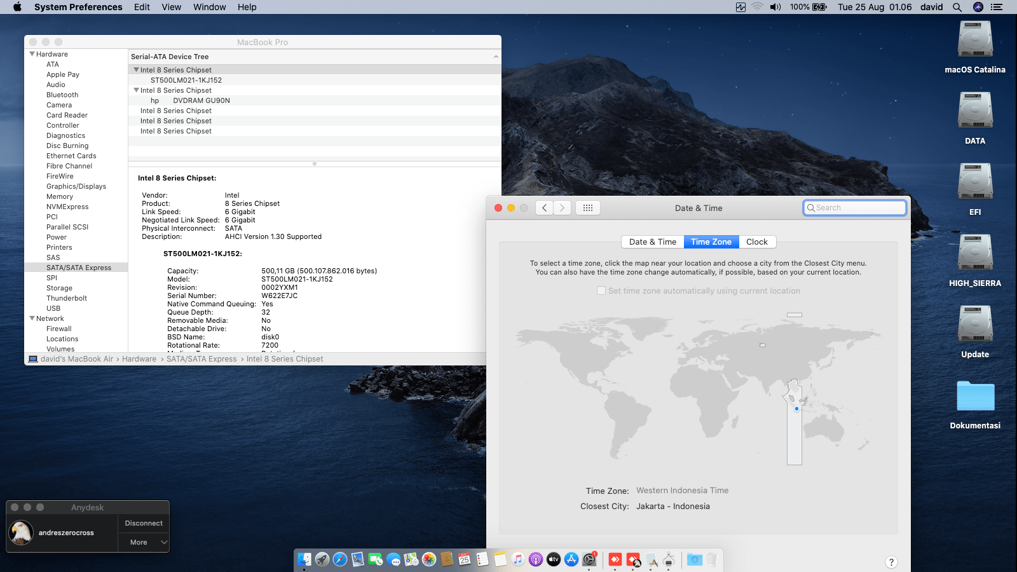1017x572 pixels.
Task: Click the time zone world map
Action: 698,388
